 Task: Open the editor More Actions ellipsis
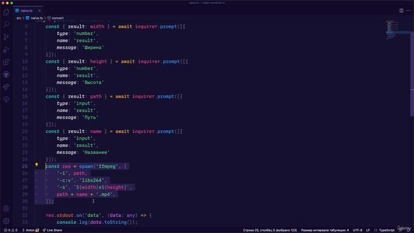click(x=408, y=10)
